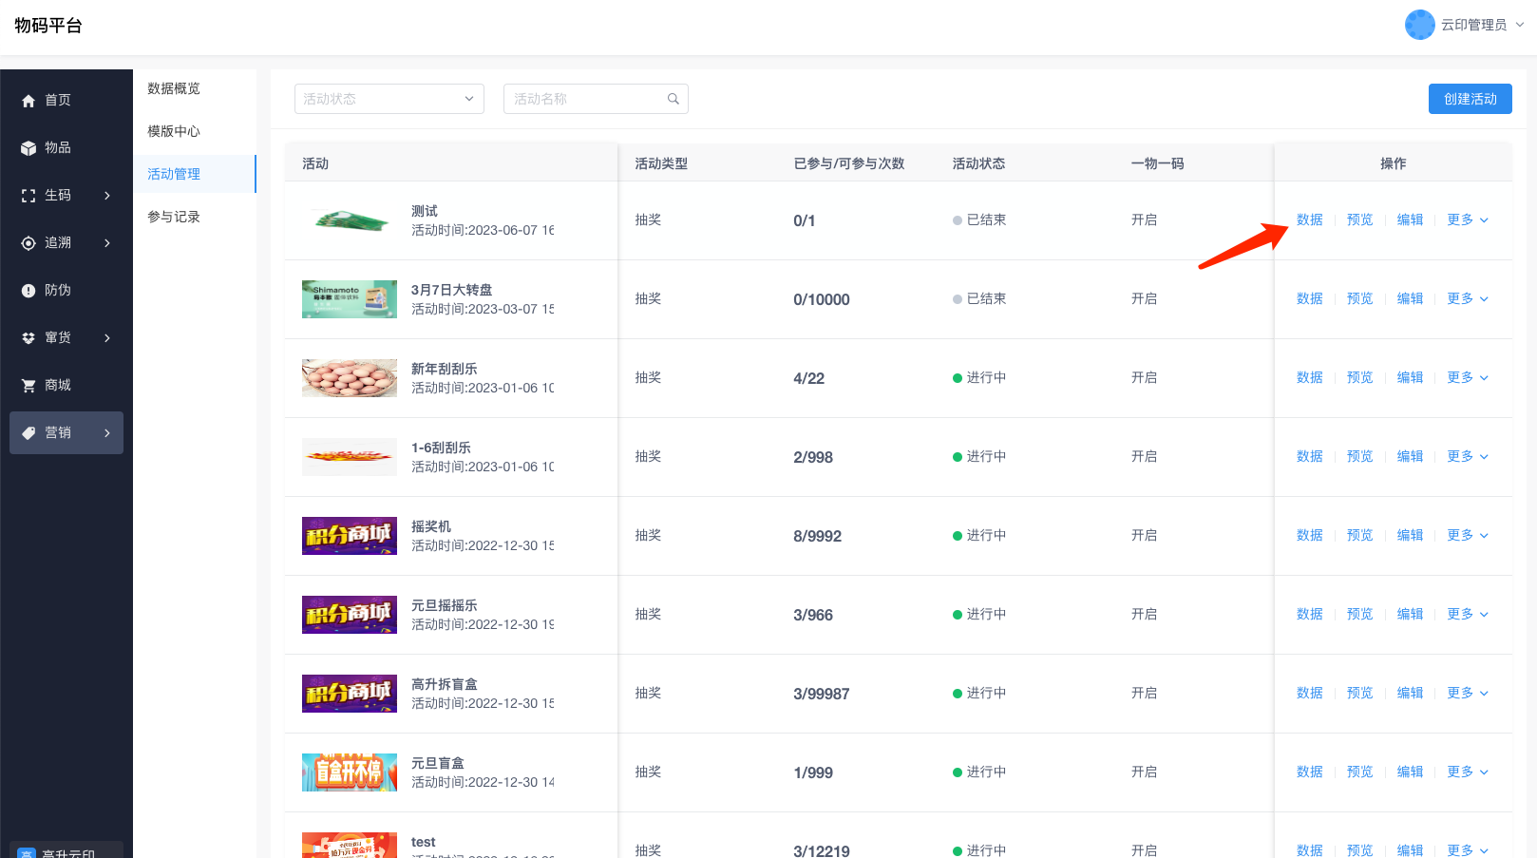This screenshot has height=858, width=1537.
Task: Open 更多 menu for 新年刮刮乐
Action: [x=1468, y=377]
